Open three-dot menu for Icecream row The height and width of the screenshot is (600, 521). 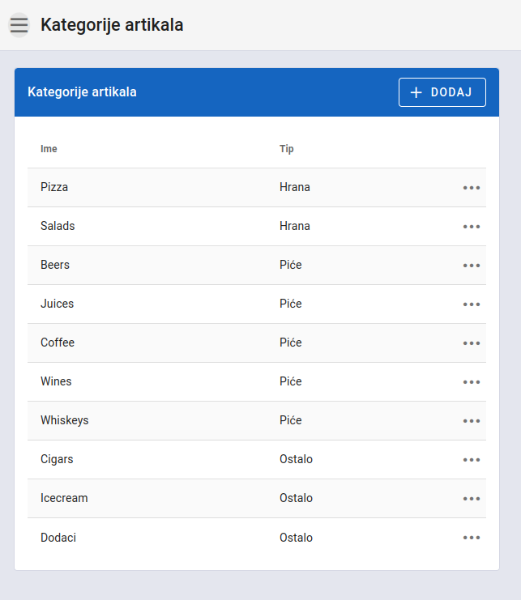tap(472, 499)
